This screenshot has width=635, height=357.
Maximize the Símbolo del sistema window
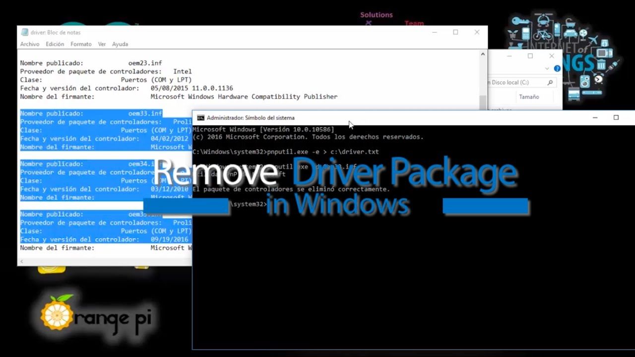(x=616, y=118)
